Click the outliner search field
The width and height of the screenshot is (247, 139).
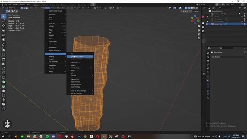[226, 8]
